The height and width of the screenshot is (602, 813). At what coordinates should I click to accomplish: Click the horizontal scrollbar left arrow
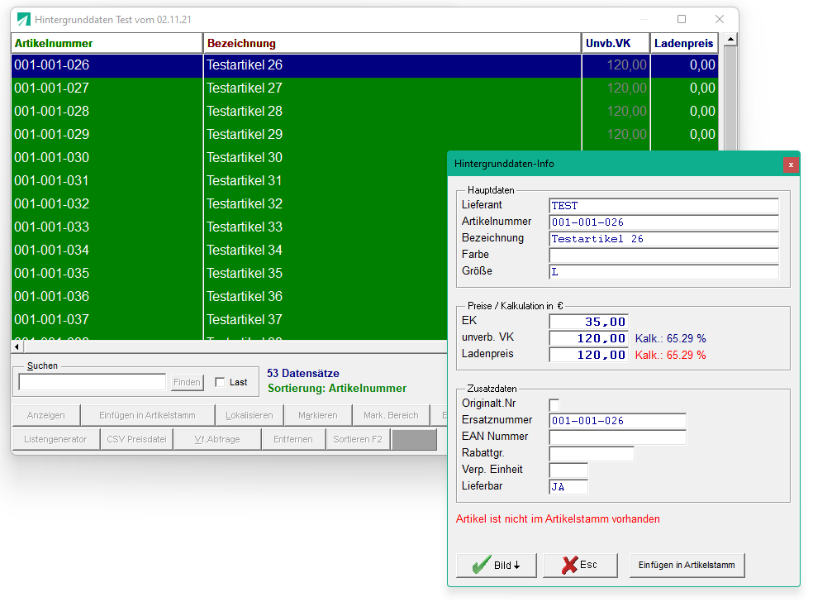click(17, 346)
